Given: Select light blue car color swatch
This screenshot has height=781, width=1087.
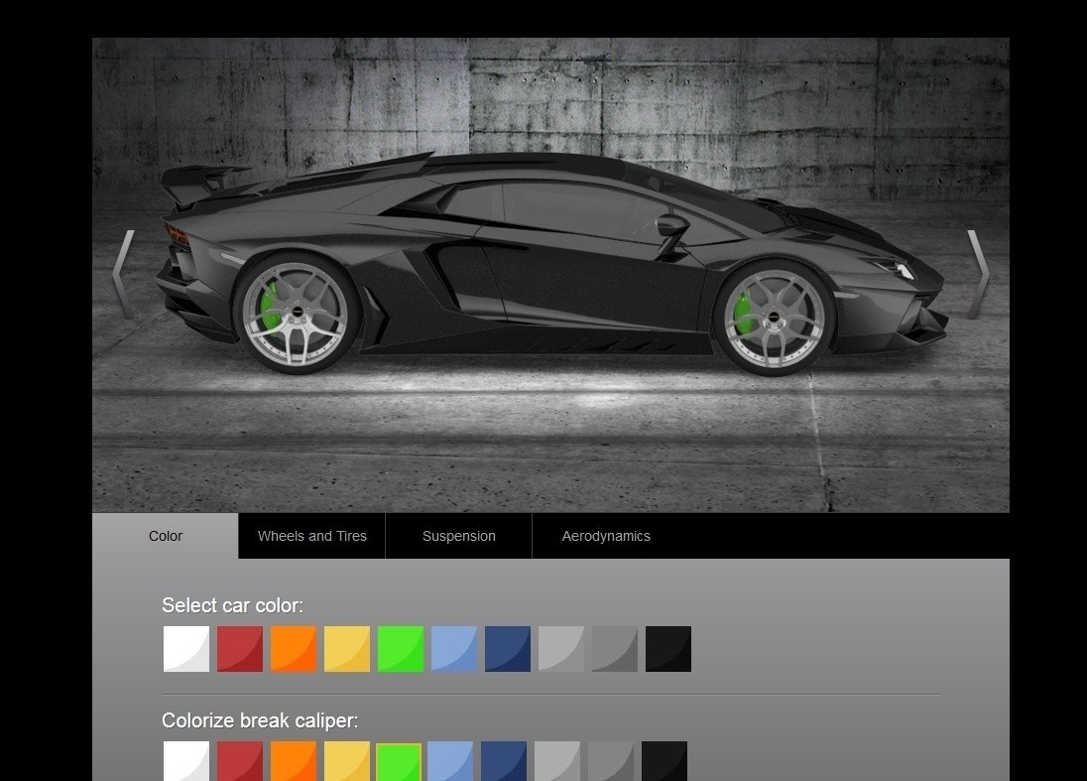Looking at the screenshot, I should coord(454,649).
